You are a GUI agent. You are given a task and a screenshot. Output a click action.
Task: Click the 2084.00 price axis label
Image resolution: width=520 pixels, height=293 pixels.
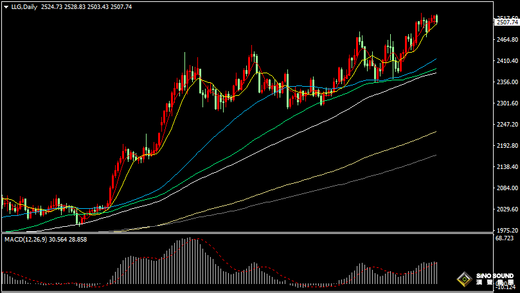507,188
